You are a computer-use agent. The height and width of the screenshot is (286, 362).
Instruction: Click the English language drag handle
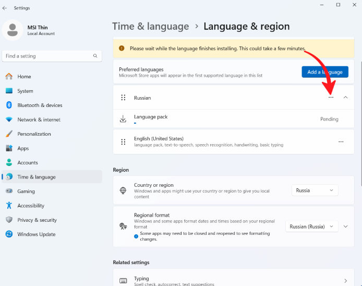pyautogui.click(x=123, y=141)
